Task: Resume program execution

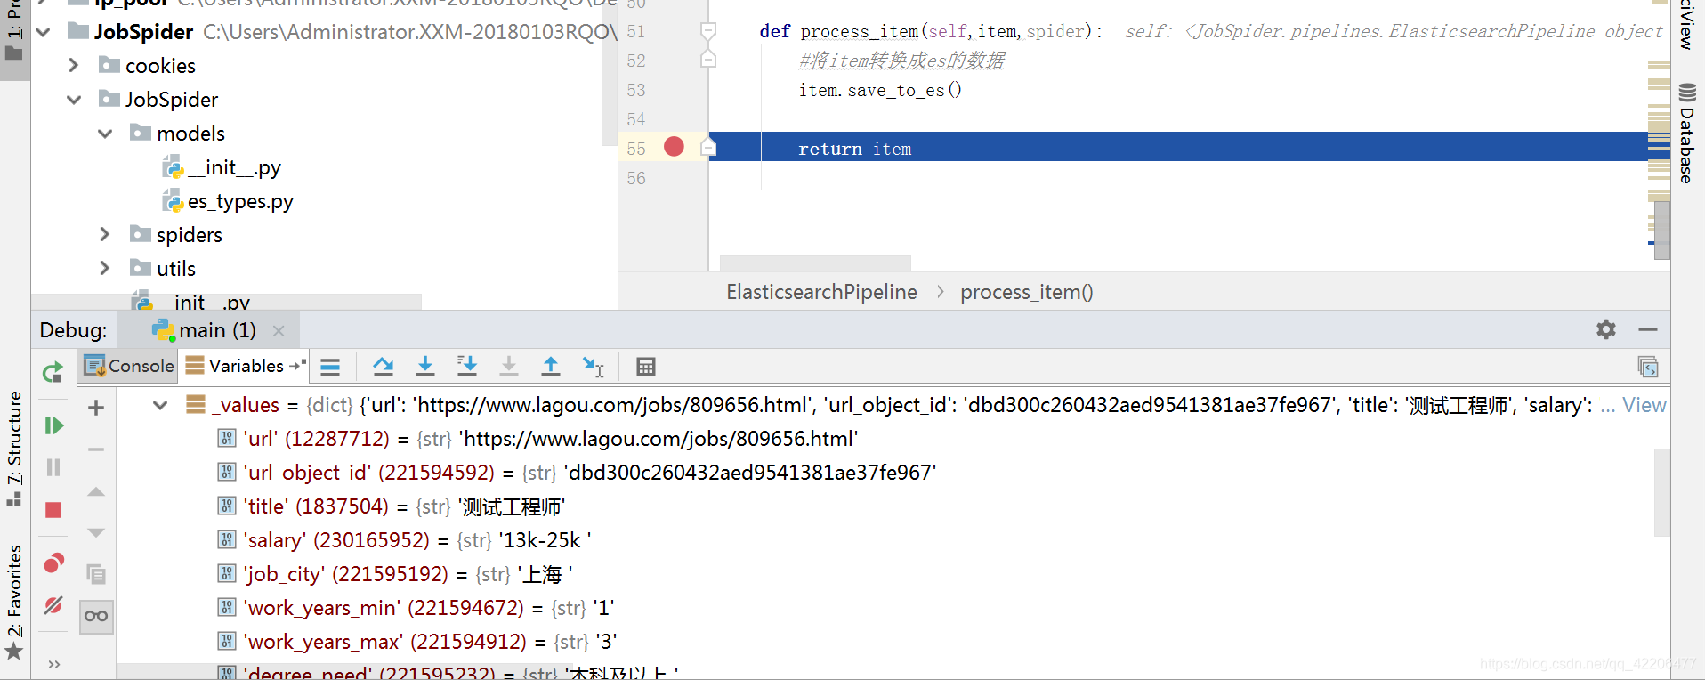Action: tap(53, 425)
